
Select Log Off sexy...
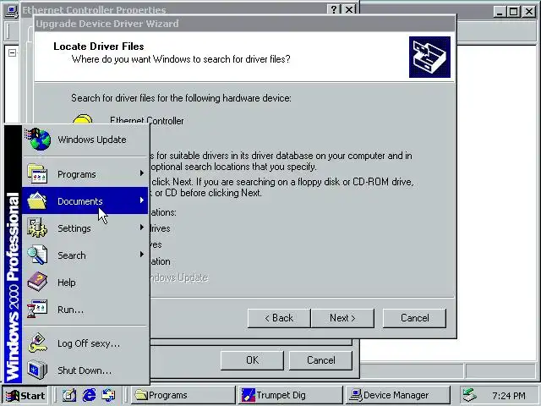85,343
